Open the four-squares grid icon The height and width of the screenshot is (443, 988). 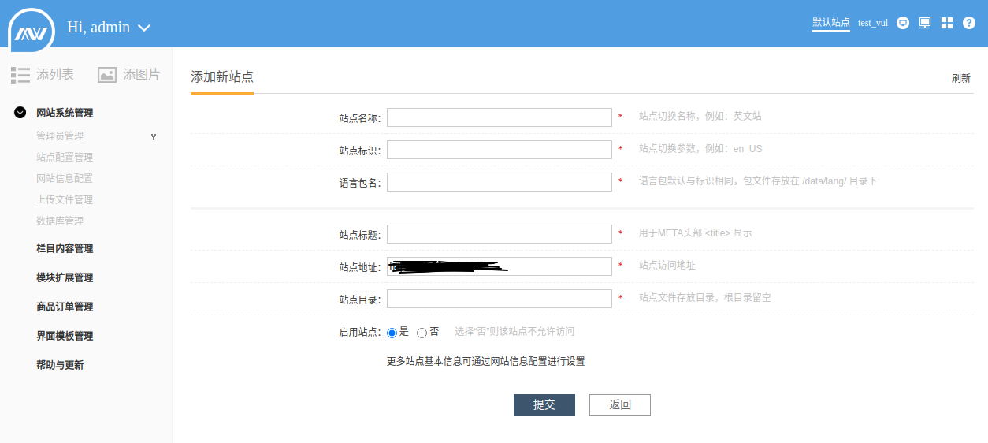[947, 23]
